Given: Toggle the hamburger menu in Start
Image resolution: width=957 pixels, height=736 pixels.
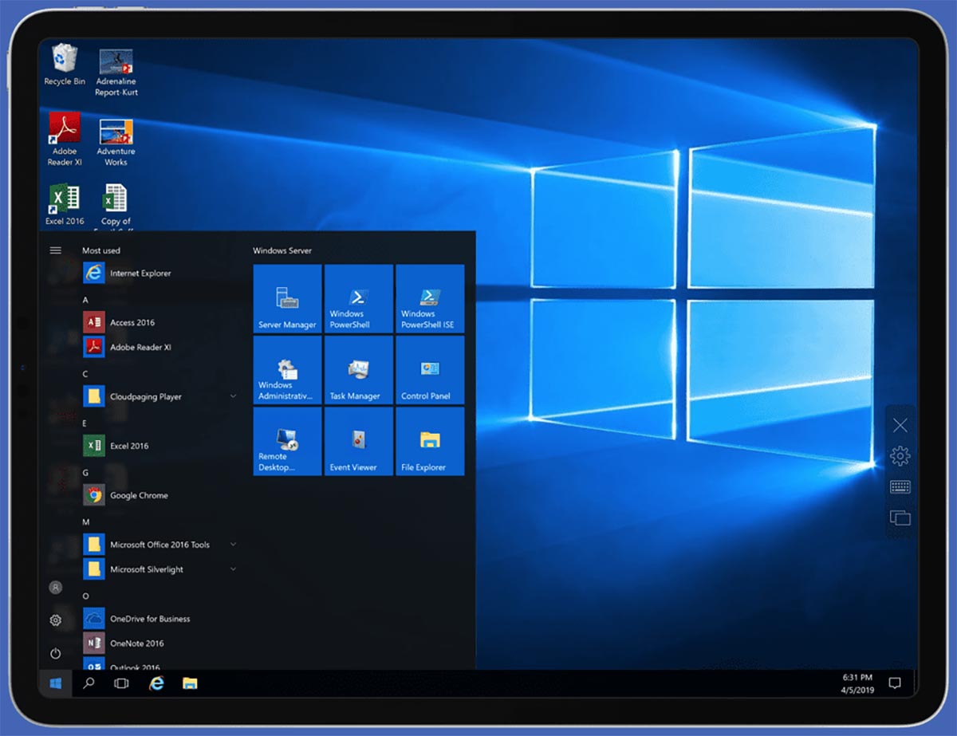Looking at the screenshot, I should 56,250.
